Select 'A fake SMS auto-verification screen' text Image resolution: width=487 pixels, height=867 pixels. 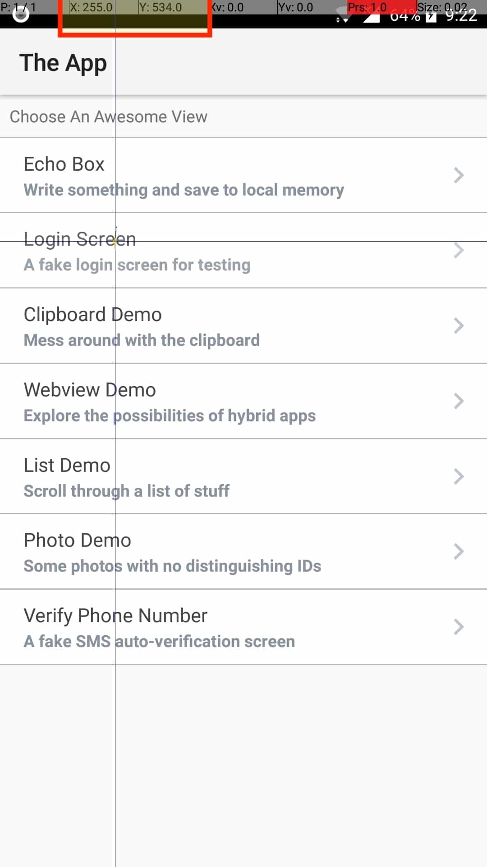pos(159,642)
